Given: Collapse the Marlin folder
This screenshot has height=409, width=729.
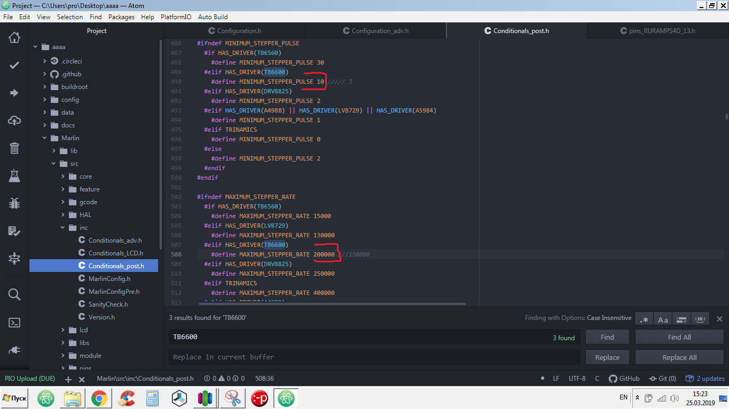Looking at the screenshot, I should [x=45, y=138].
